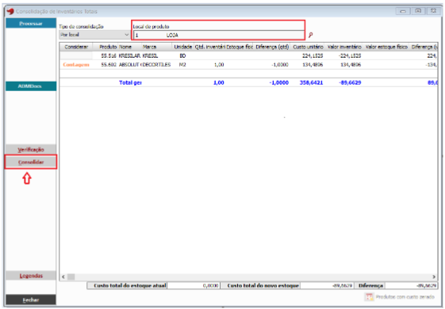Click the Diferença (qtd) column header

click(272, 47)
